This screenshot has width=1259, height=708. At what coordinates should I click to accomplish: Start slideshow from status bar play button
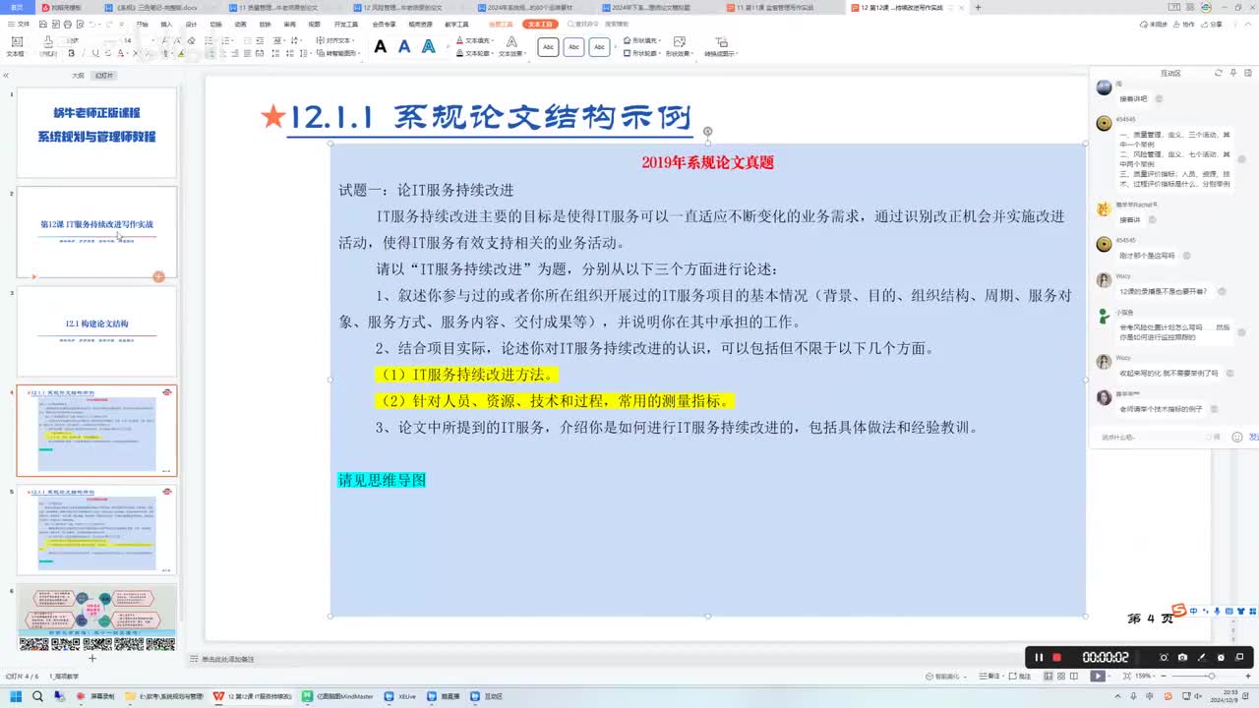point(1098,676)
